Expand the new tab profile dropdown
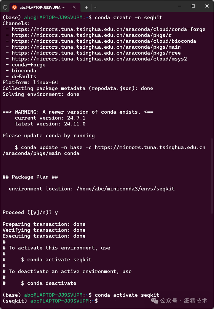The width and height of the screenshot is (214, 309). [95, 7]
